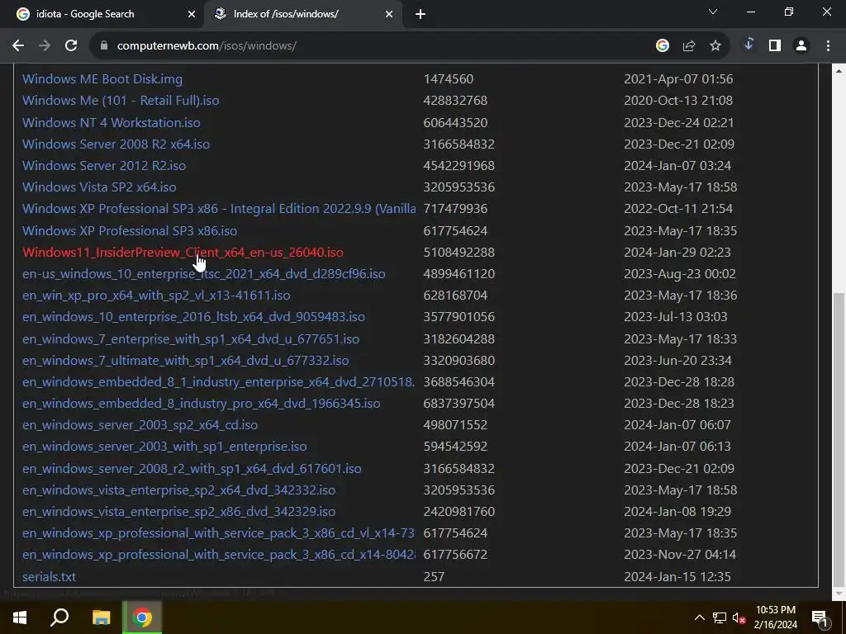Open the downloads extension icon

(749, 45)
